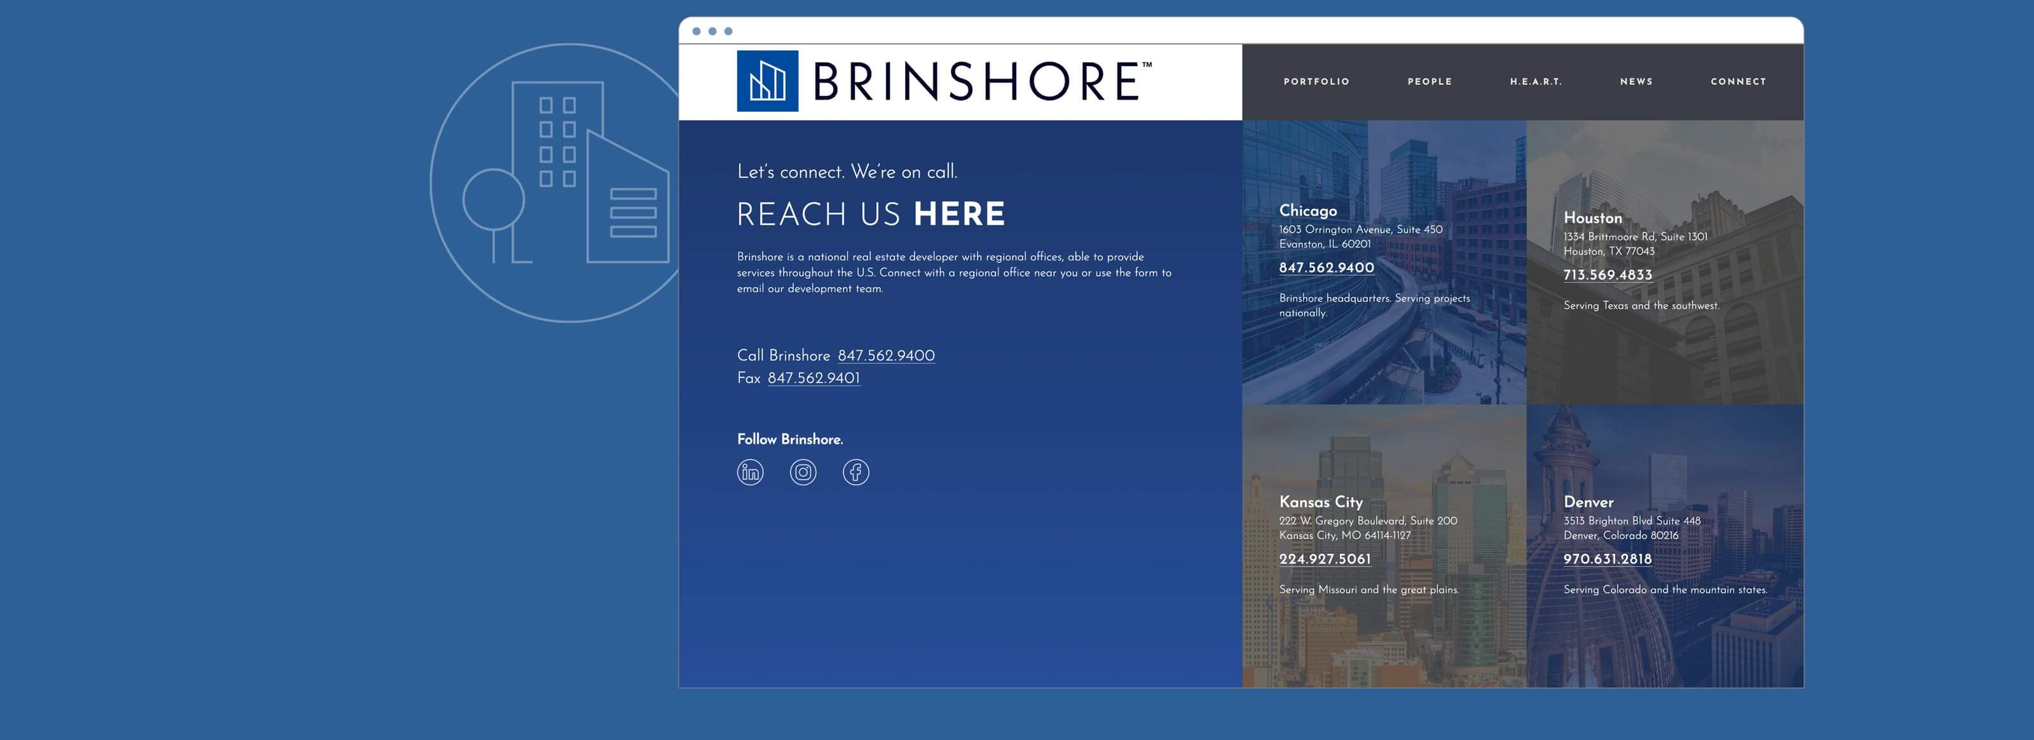Viewport: 2034px width, 740px height.
Task: Go to the People page
Action: tap(1429, 82)
